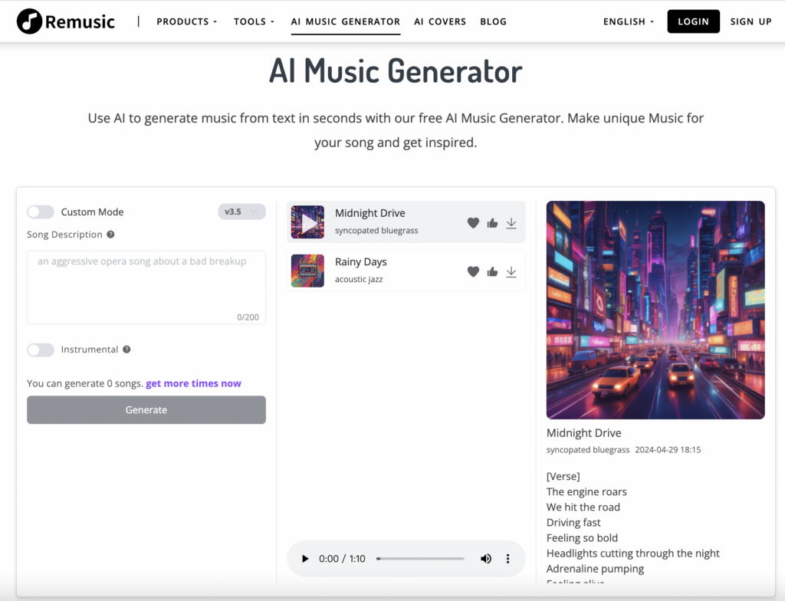The width and height of the screenshot is (785, 601).
Task: Click inside the Song Description text field
Action: (146, 287)
